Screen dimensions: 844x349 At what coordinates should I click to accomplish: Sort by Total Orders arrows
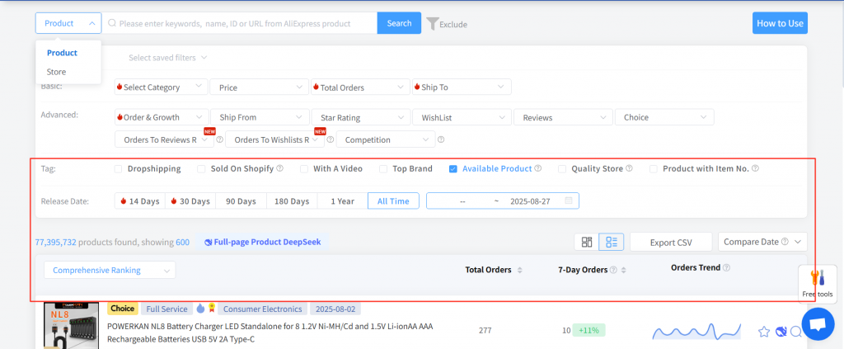tap(519, 270)
